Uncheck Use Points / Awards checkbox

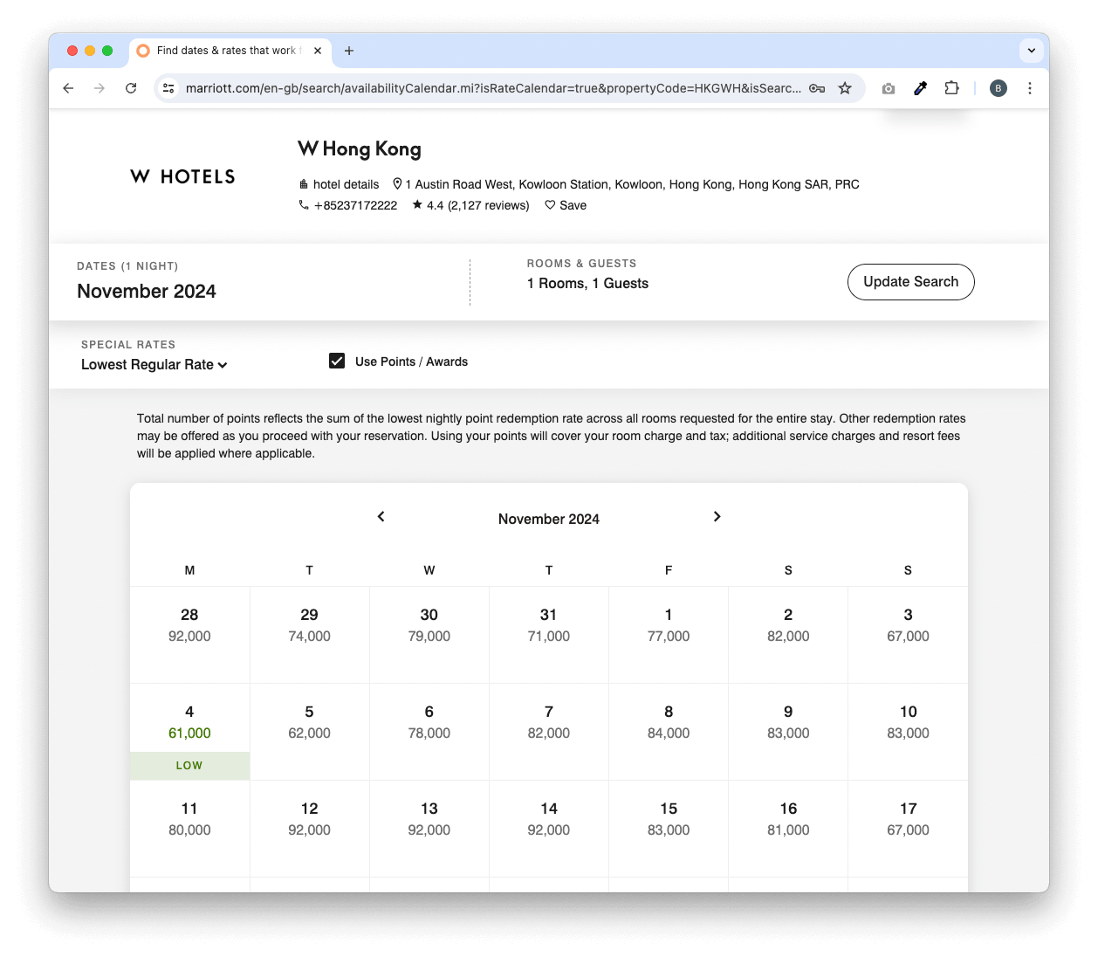pos(337,361)
